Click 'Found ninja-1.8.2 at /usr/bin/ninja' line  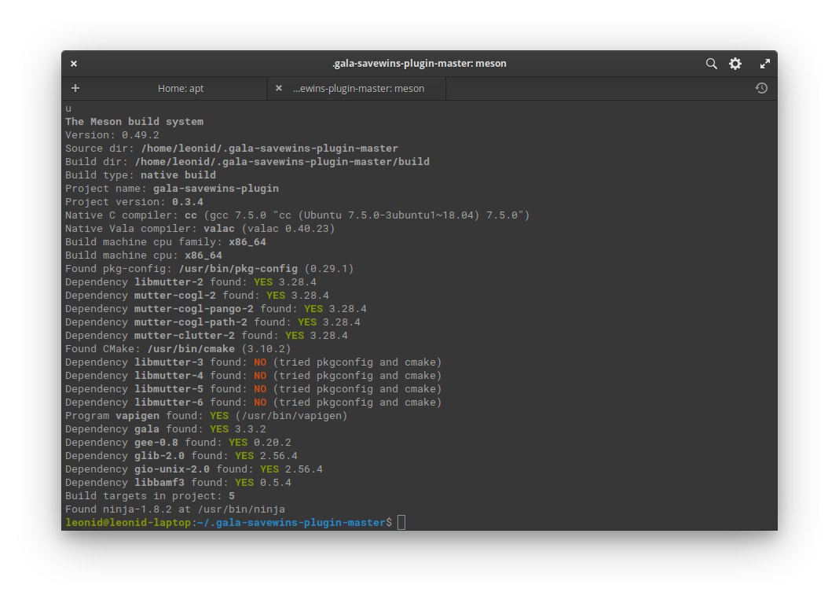[x=175, y=509]
